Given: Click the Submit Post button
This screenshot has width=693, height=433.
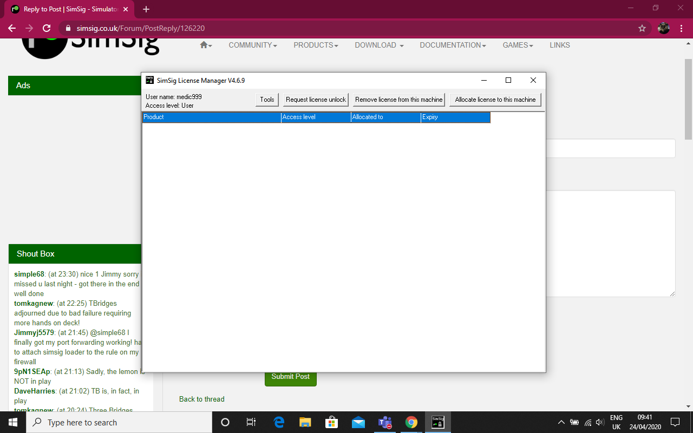Looking at the screenshot, I should pyautogui.click(x=291, y=377).
